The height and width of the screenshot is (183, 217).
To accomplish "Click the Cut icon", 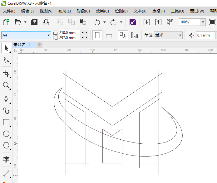I will [x=60, y=22].
